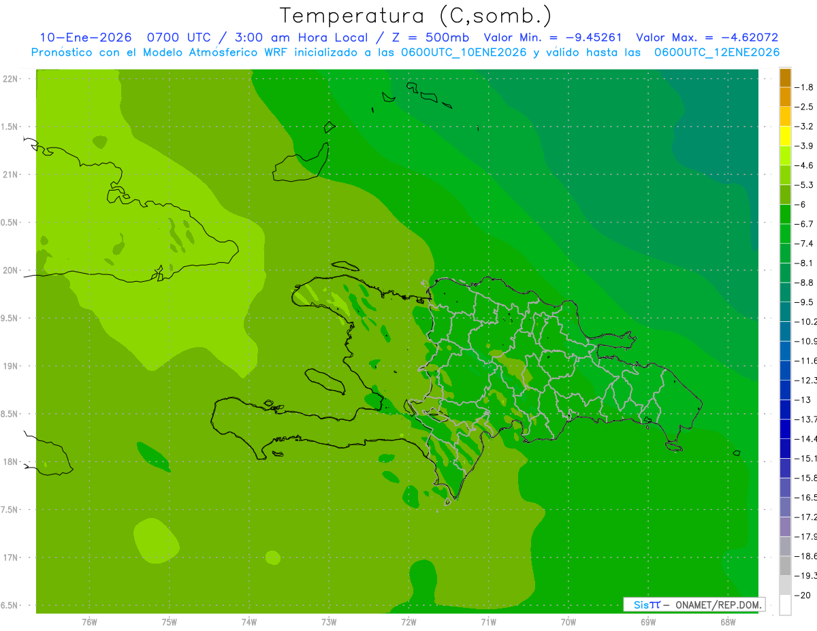Click the 'Valor Max. = -4.62072' text
The height and width of the screenshot is (631, 817).
point(707,37)
